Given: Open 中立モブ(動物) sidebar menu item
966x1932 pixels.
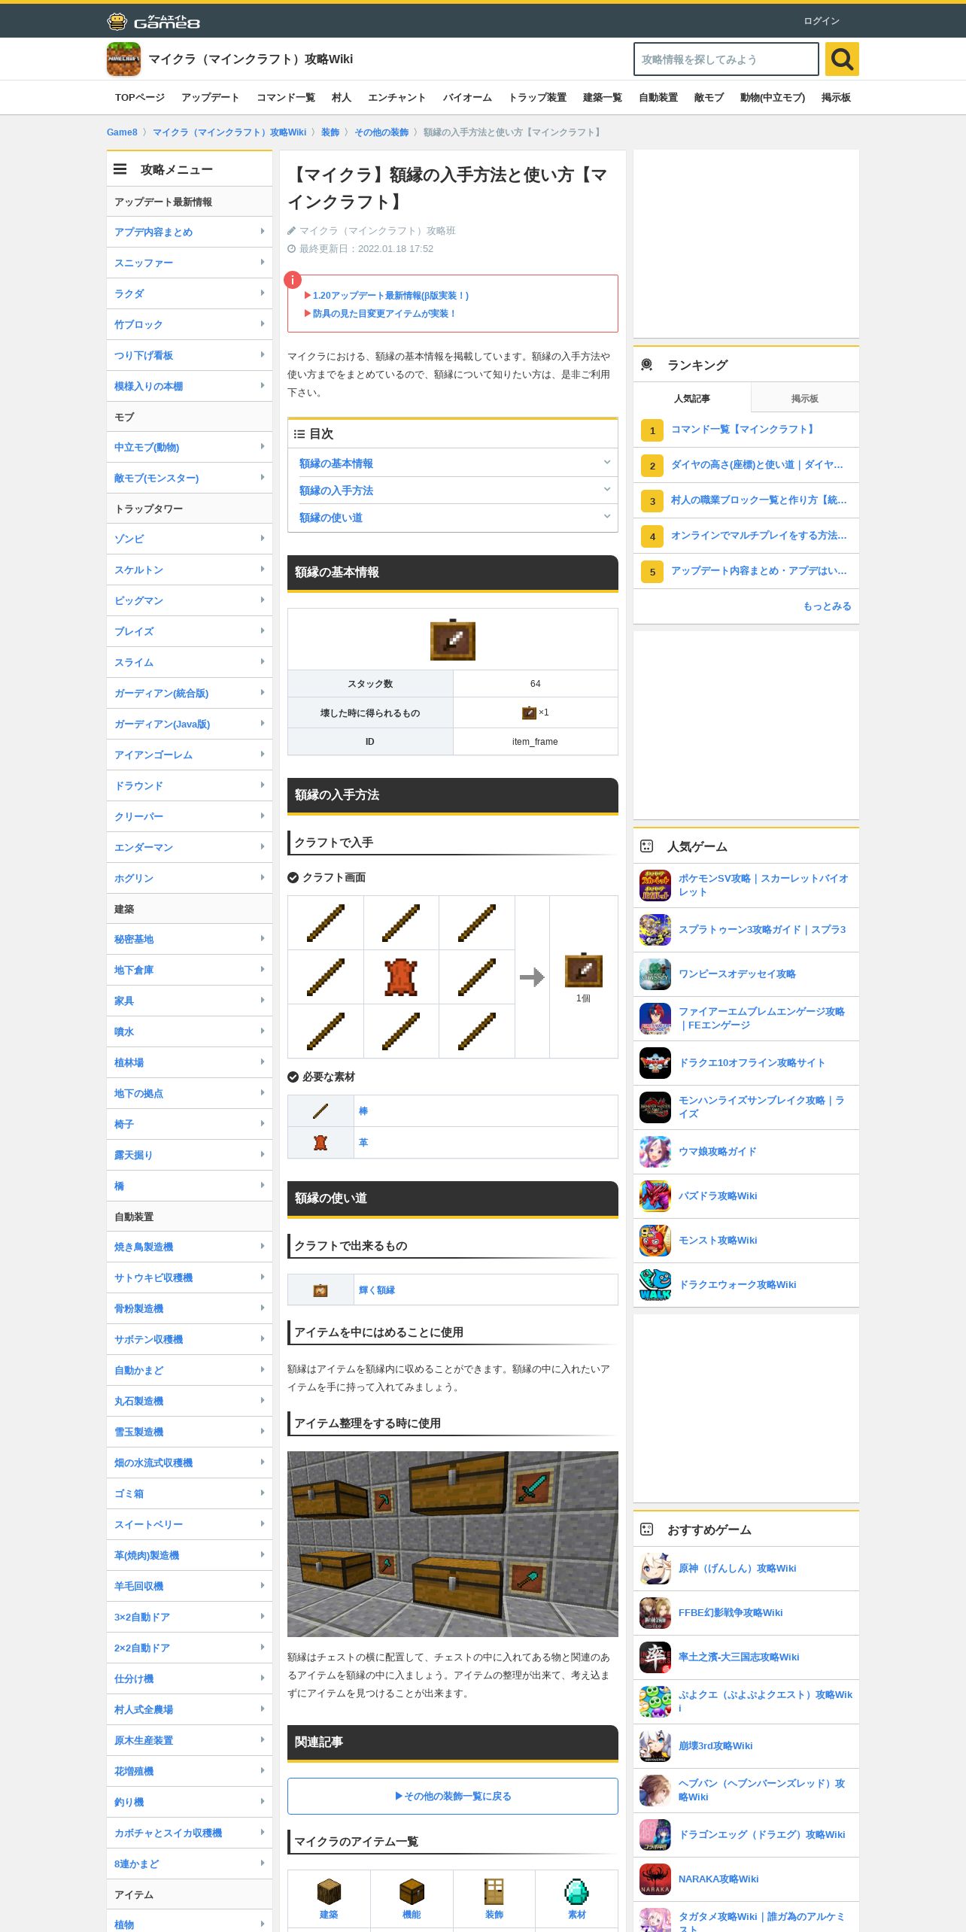Looking at the screenshot, I should pos(190,447).
